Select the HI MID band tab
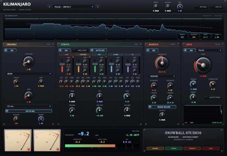 pyautogui.click(x=116, y=55)
